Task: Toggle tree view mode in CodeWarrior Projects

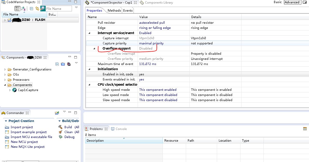Action: [x=17, y=9]
